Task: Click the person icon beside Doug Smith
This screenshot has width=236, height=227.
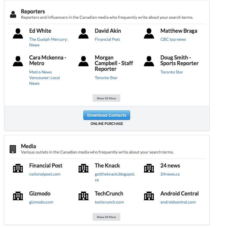Action: (149, 61)
